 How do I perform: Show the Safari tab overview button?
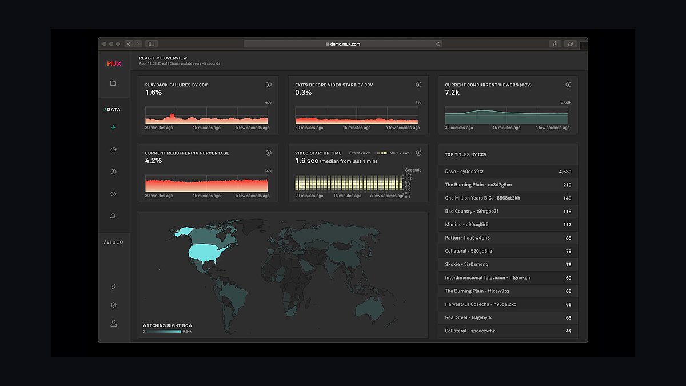click(x=570, y=43)
